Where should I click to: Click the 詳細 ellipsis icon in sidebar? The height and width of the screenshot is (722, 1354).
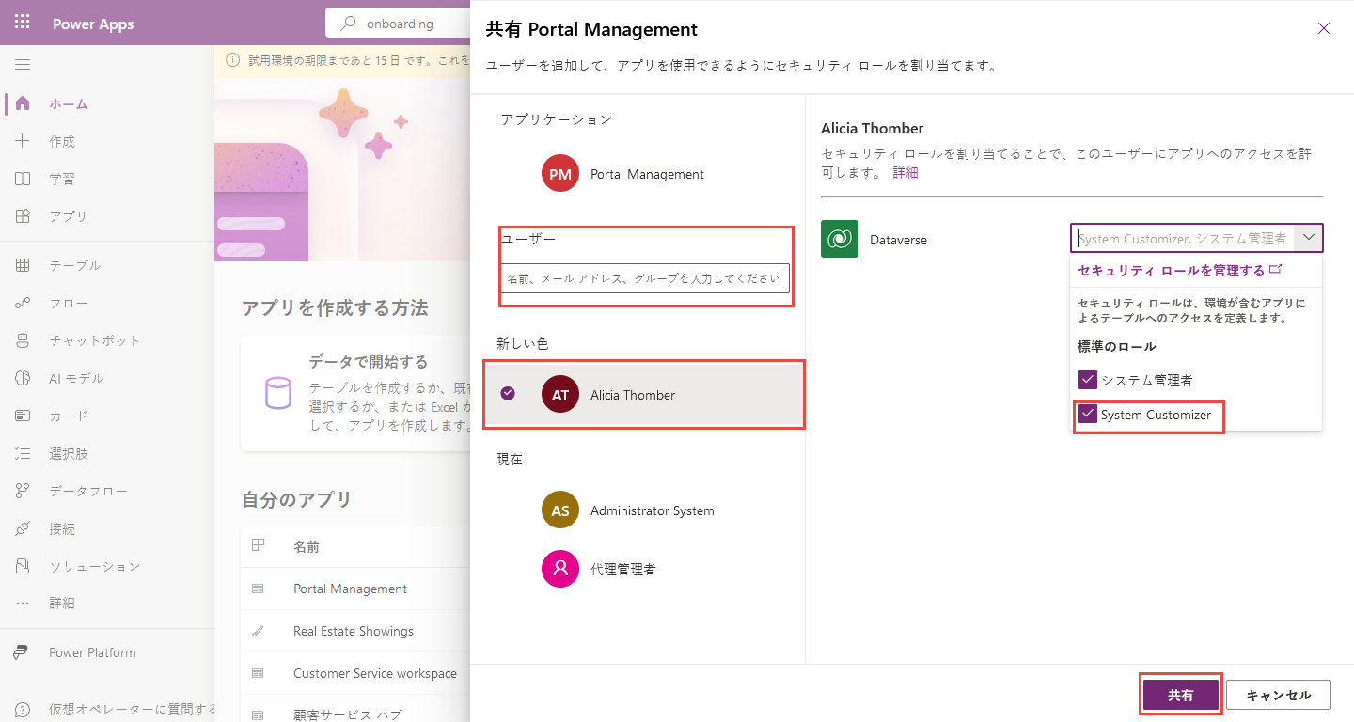coord(23,604)
